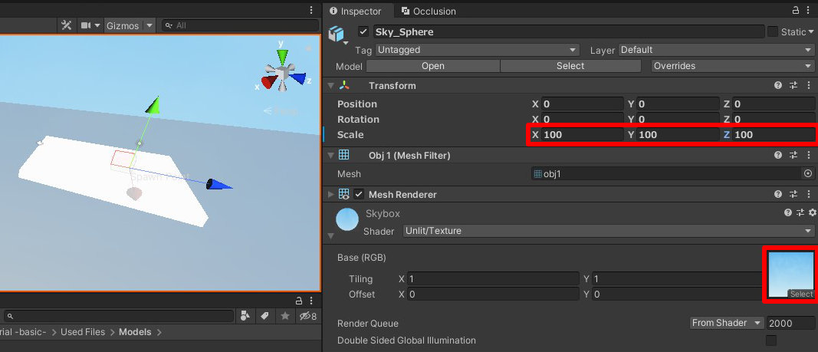Image resolution: width=818 pixels, height=352 pixels.
Task: Expand the Mesh Renderer component
Action: pos(331,195)
